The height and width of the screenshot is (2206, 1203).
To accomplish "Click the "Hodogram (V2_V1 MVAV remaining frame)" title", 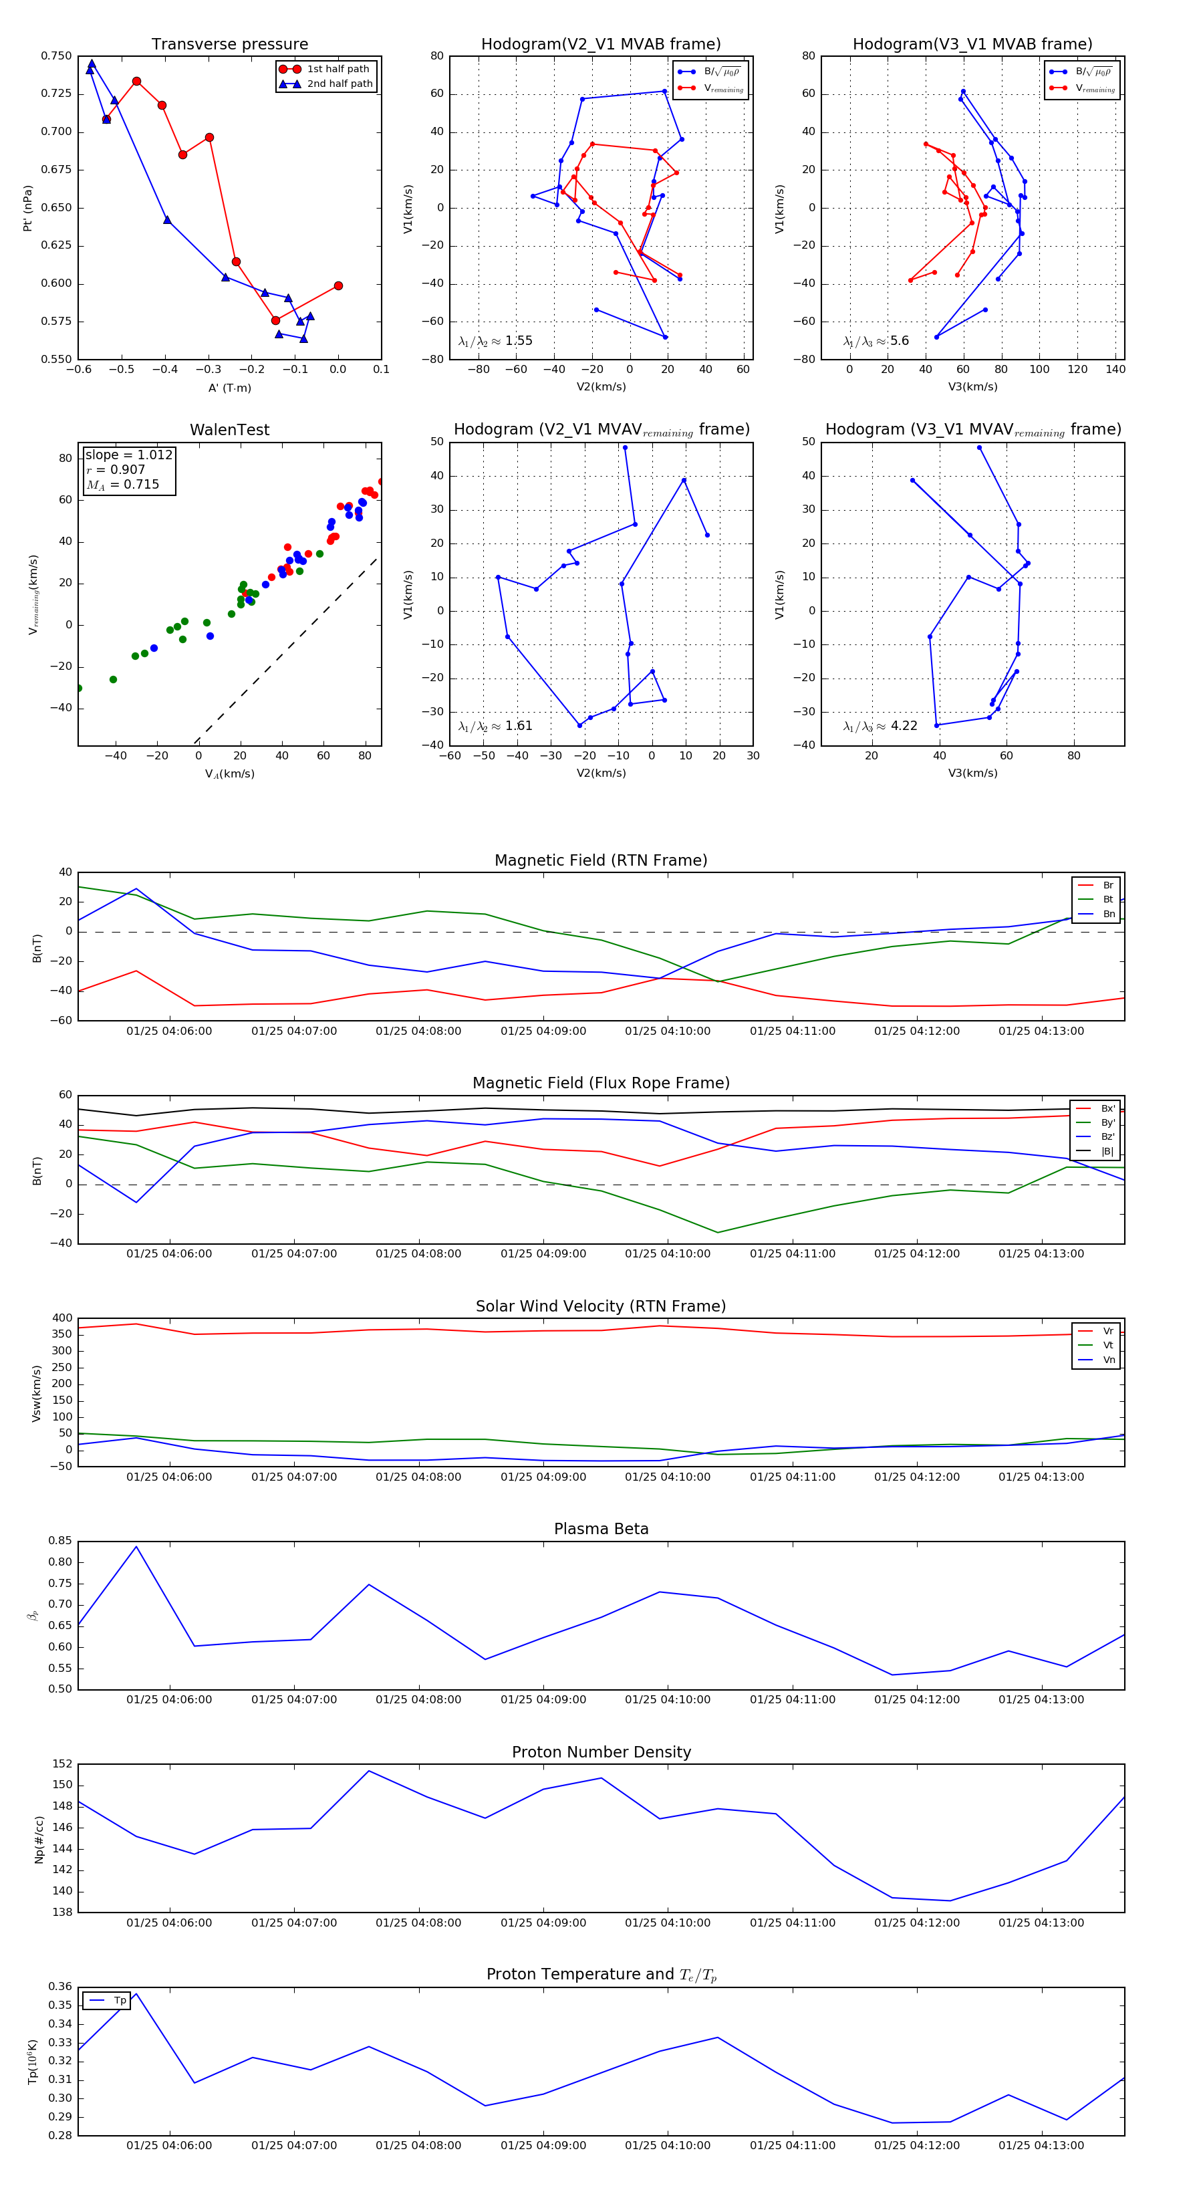I will pyautogui.click(x=601, y=430).
